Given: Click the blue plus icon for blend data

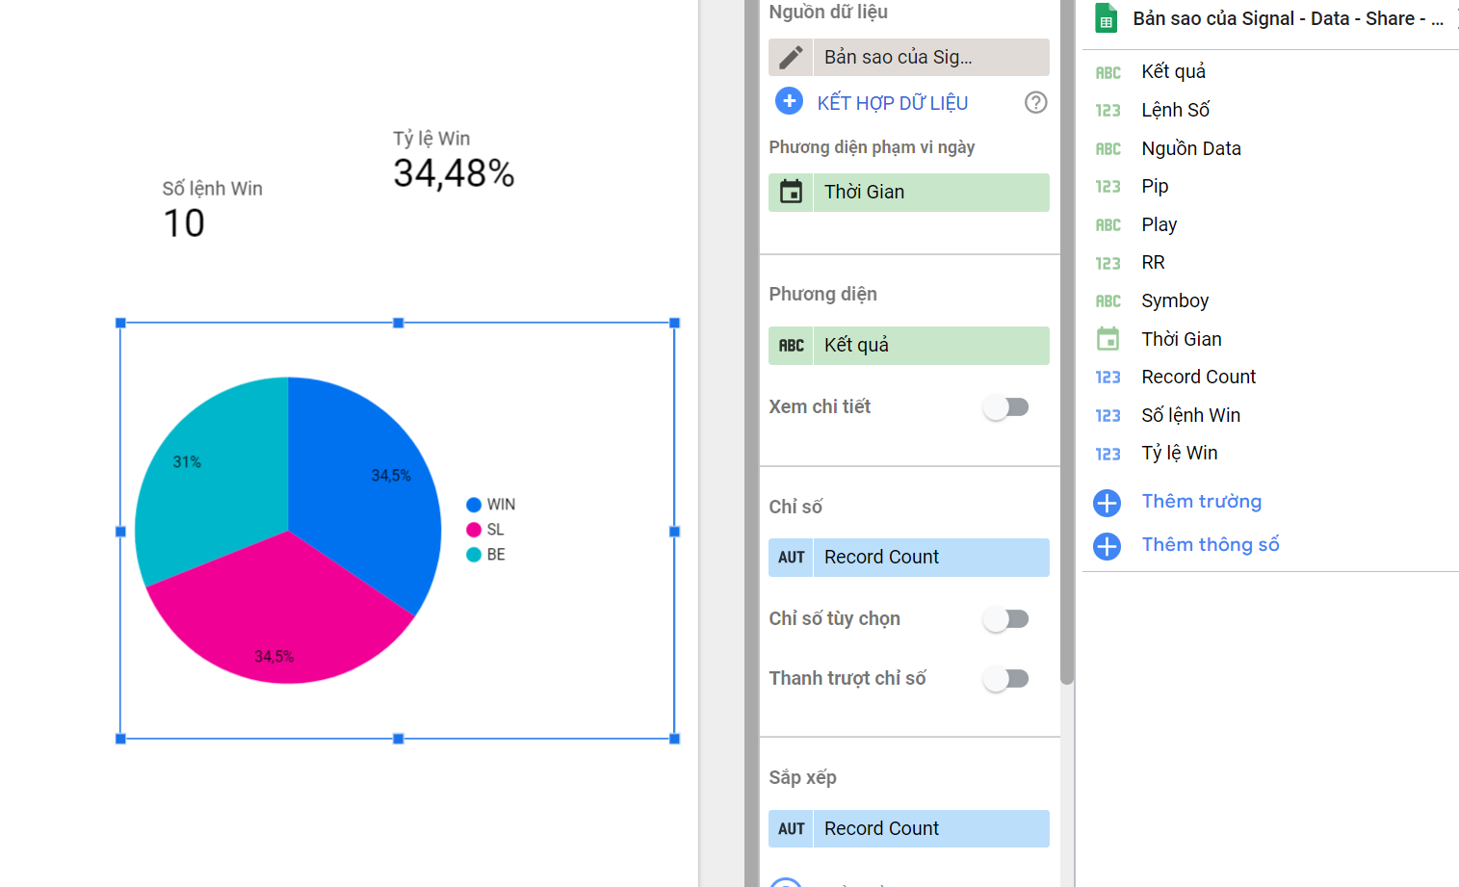Looking at the screenshot, I should pyautogui.click(x=789, y=100).
